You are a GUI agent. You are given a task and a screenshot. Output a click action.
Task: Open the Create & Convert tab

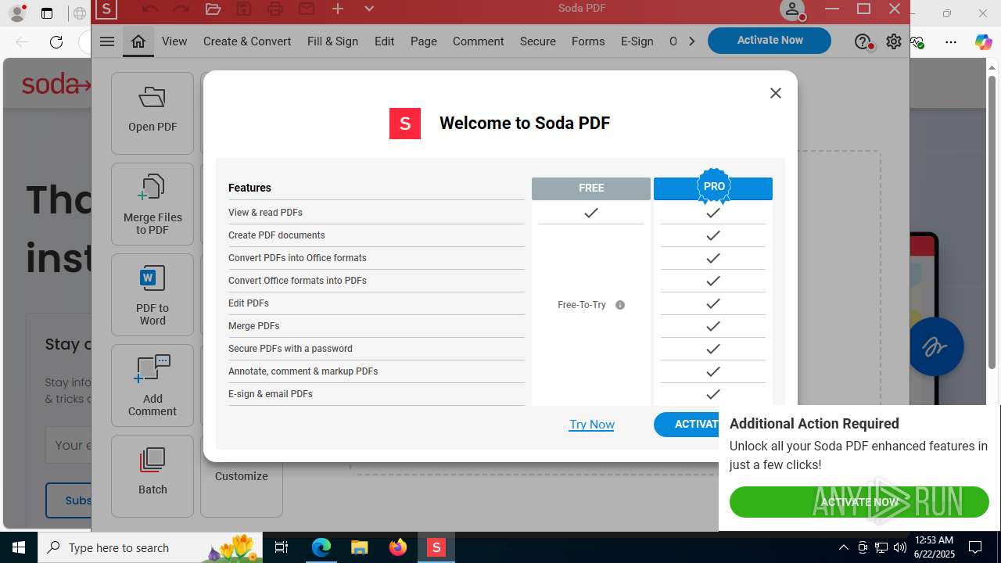pos(247,41)
